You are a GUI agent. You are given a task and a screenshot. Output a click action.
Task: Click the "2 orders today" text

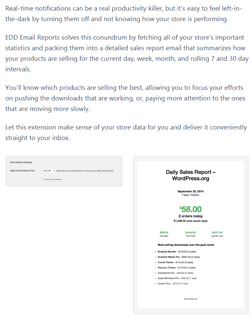point(191,216)
